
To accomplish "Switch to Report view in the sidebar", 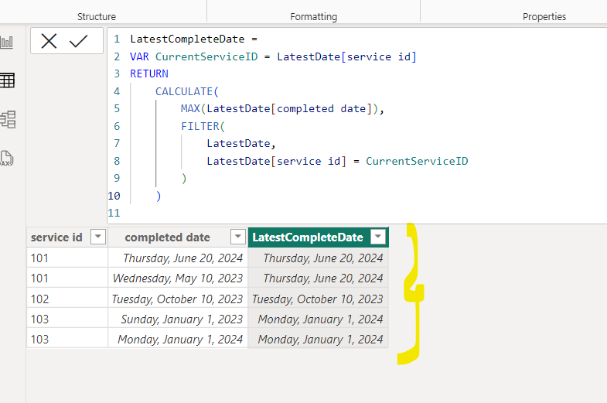I will pyautogui.click(x=7, y=42).
